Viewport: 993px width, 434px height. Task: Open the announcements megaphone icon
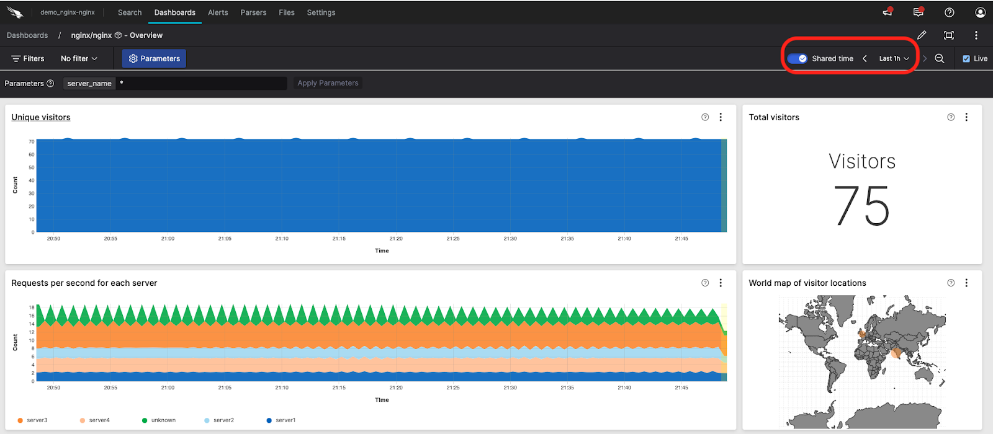point(887,12)
